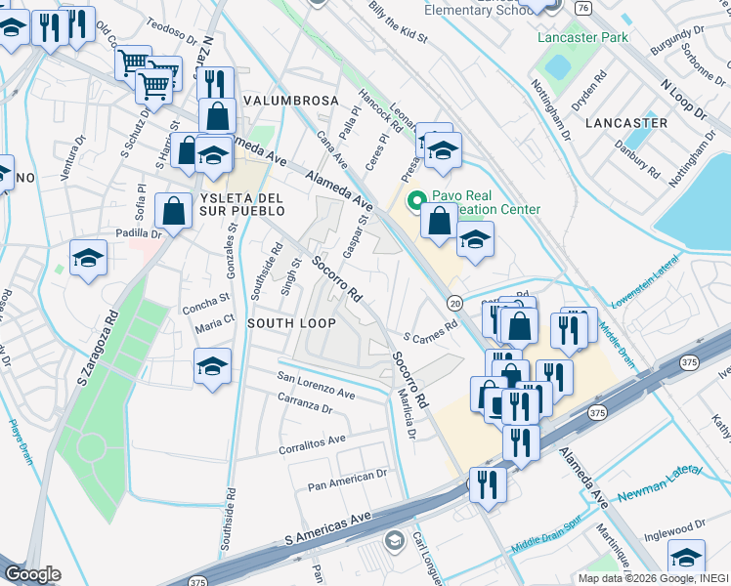Click the school marker below Pavo Real Recreation Center
The width and height of the screenshot is (731, 586).
[476, 242]
